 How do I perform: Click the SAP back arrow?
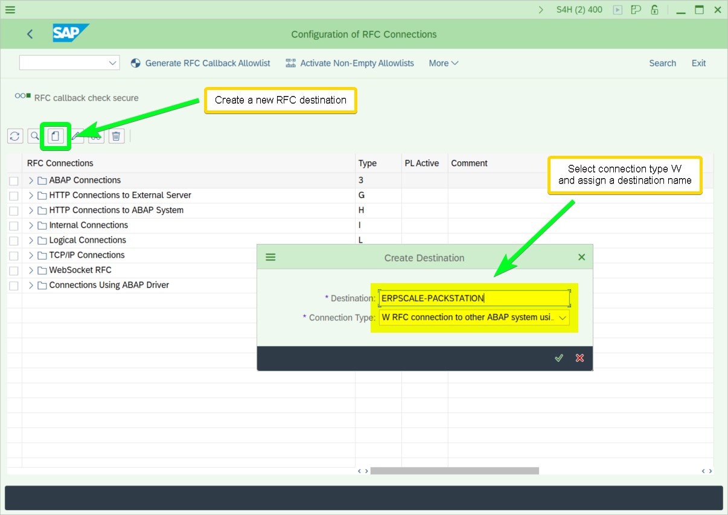tap(30, 34)
